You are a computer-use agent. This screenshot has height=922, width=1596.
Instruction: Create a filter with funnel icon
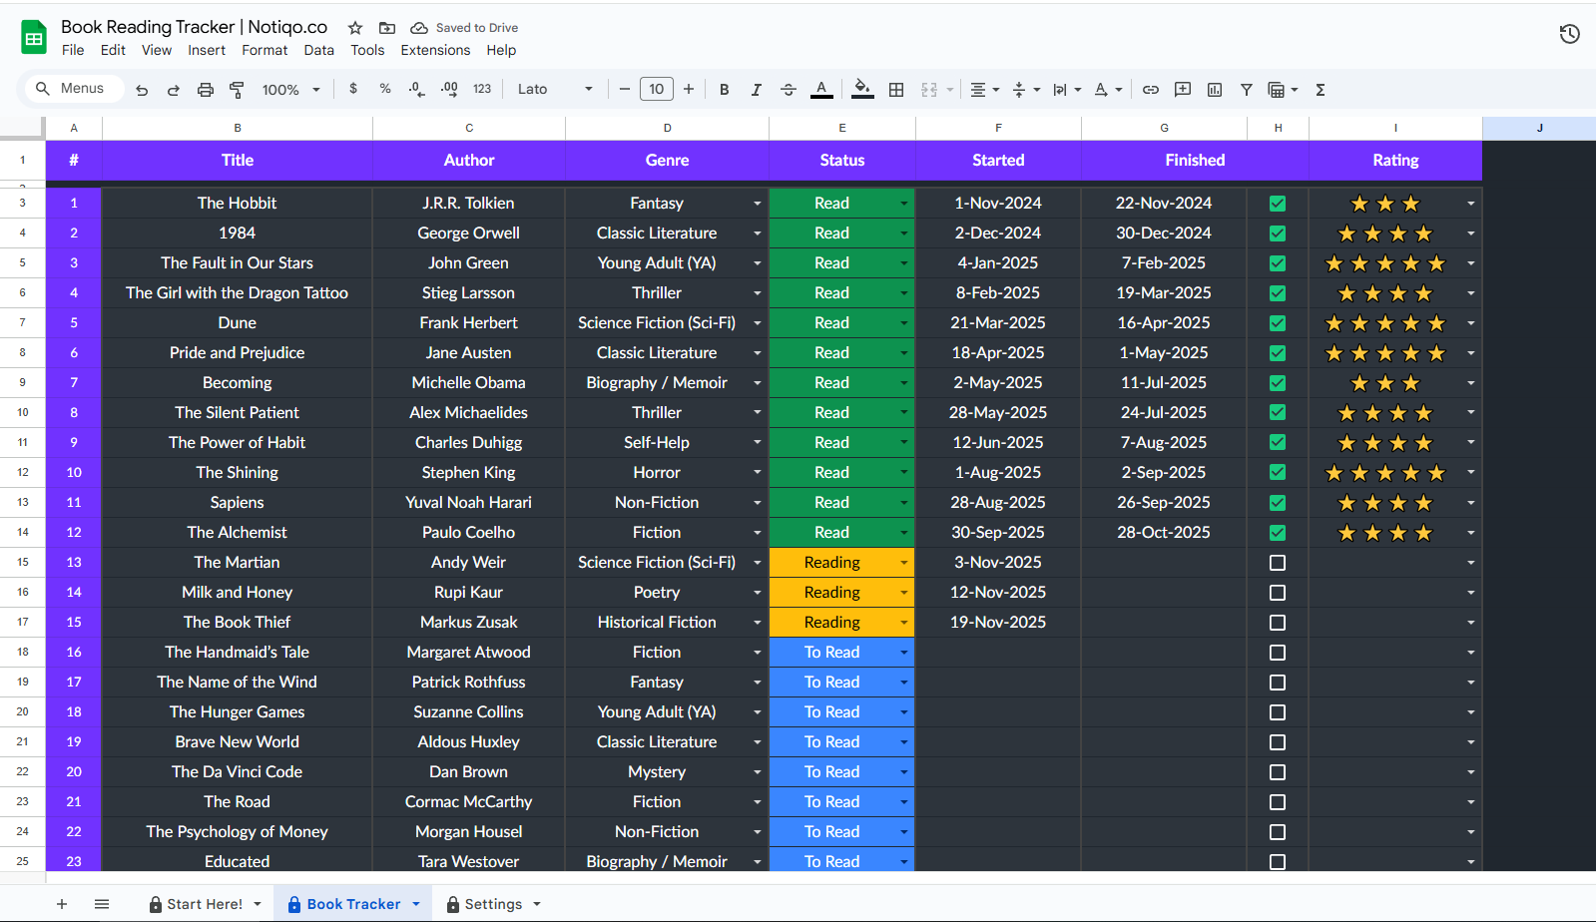(x=1246, y=90)
